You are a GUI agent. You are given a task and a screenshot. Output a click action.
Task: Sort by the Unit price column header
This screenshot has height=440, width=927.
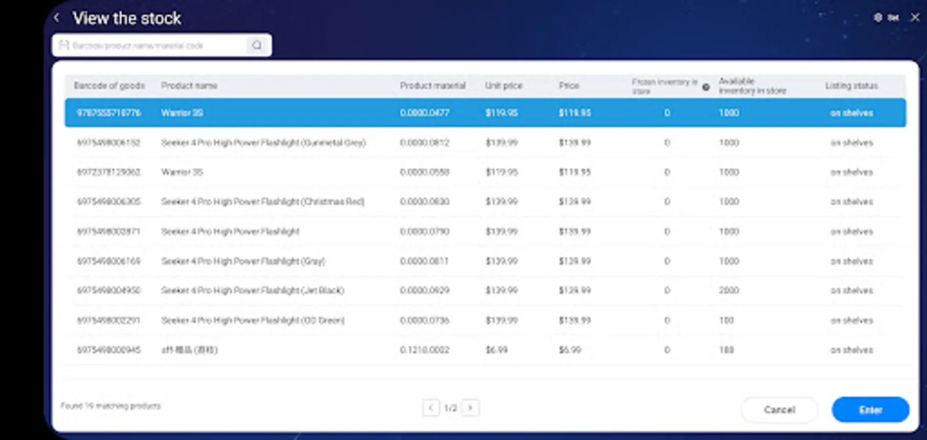coord(503,86)
